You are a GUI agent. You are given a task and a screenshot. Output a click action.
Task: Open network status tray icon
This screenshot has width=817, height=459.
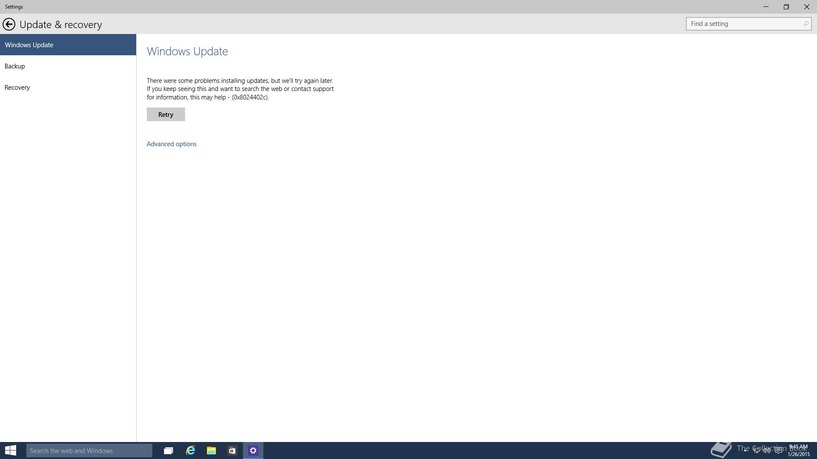click(757, 450)
